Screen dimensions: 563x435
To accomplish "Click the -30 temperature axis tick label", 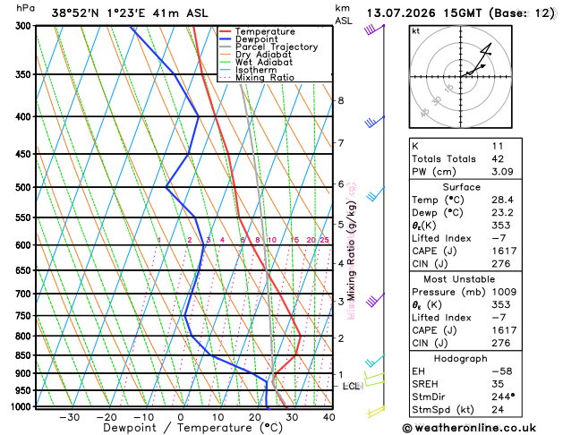I will [x=69, y=417].
